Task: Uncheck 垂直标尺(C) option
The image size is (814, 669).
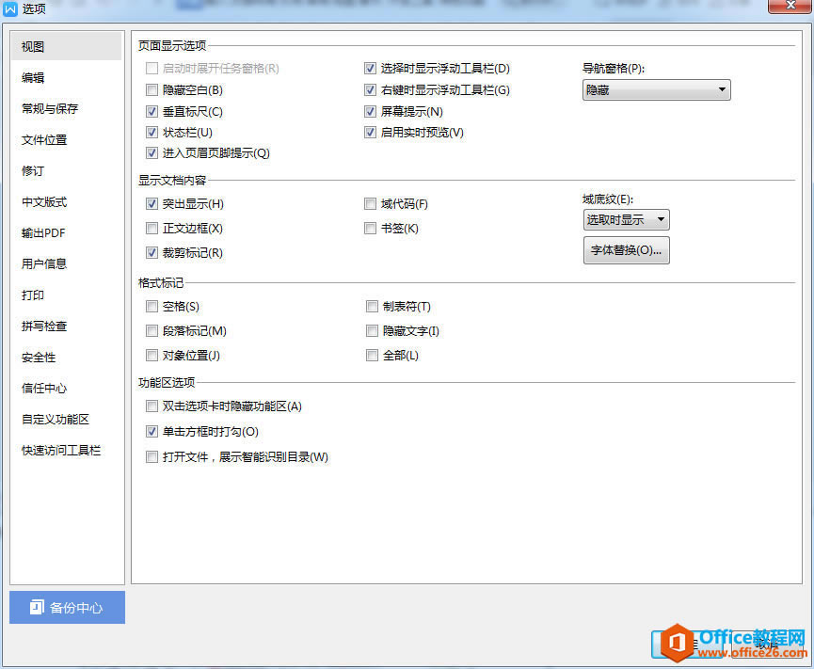Action: point(152,112)
